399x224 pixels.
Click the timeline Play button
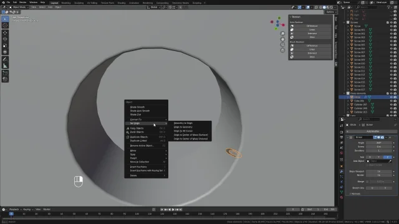click(173, 210)
